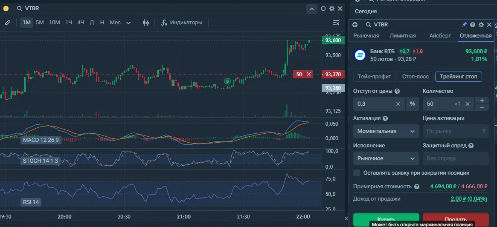Open help icon next to Защитный спред

(x=471, y=146)
